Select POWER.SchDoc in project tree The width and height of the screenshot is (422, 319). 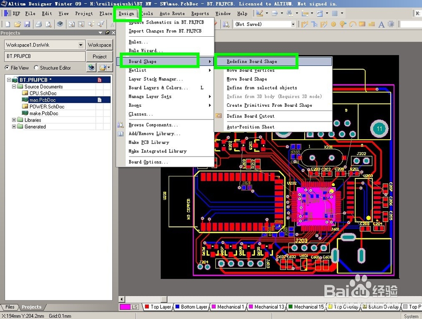click(47, 107)
